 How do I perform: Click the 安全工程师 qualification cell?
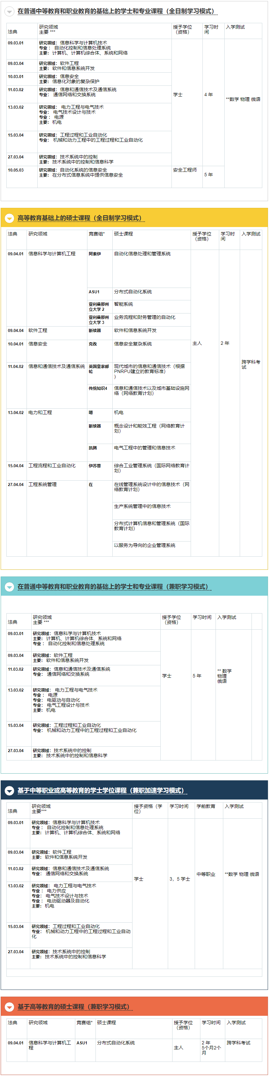click(x=185, y=170)
